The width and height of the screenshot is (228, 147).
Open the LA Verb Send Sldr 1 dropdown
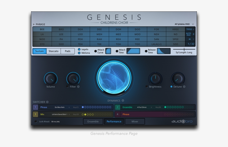pos(61,114)
